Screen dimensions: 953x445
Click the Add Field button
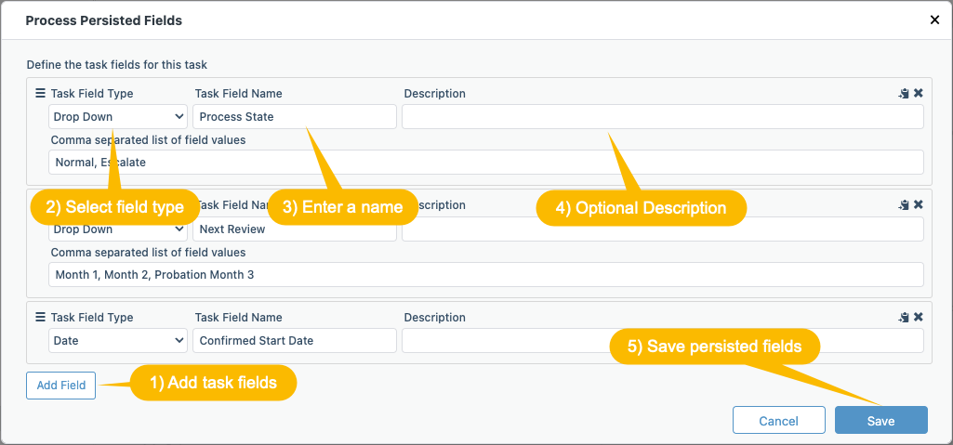pos(60,385)
